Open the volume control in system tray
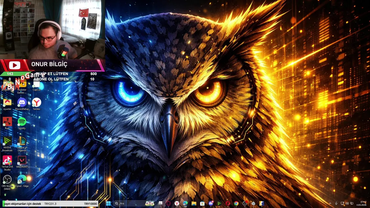The height and width of the screenshot is (208, 370). (x=347, y=203)
